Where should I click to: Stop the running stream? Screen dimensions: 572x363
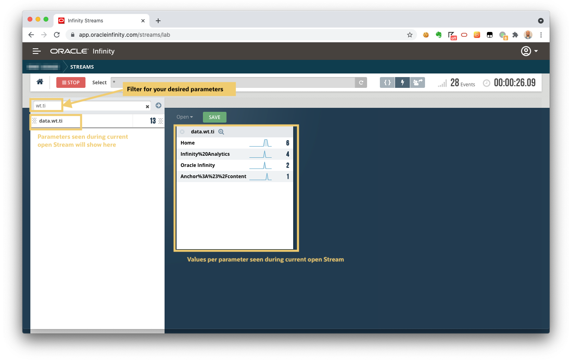point(71,82)
